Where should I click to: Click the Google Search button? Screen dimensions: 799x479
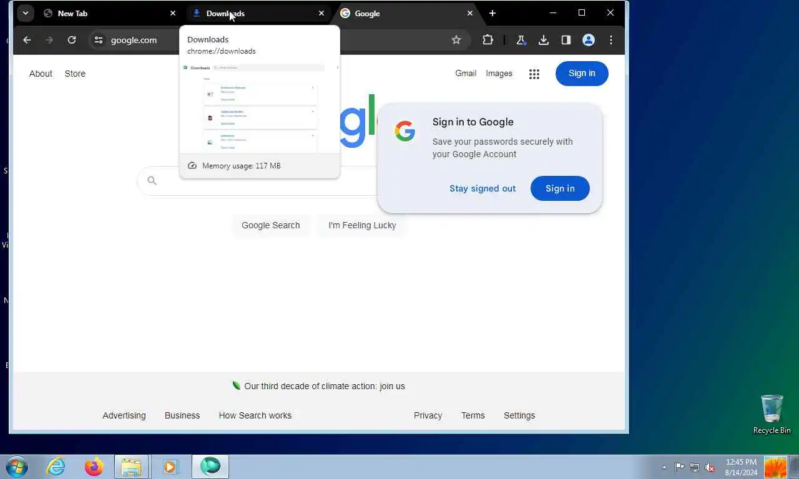click(x=271, y=225)
